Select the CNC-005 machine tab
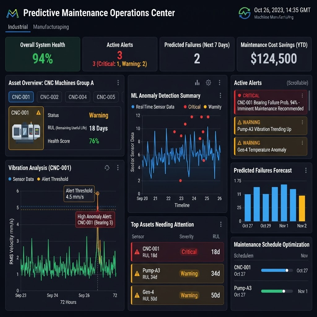 [x=106, y=97]
